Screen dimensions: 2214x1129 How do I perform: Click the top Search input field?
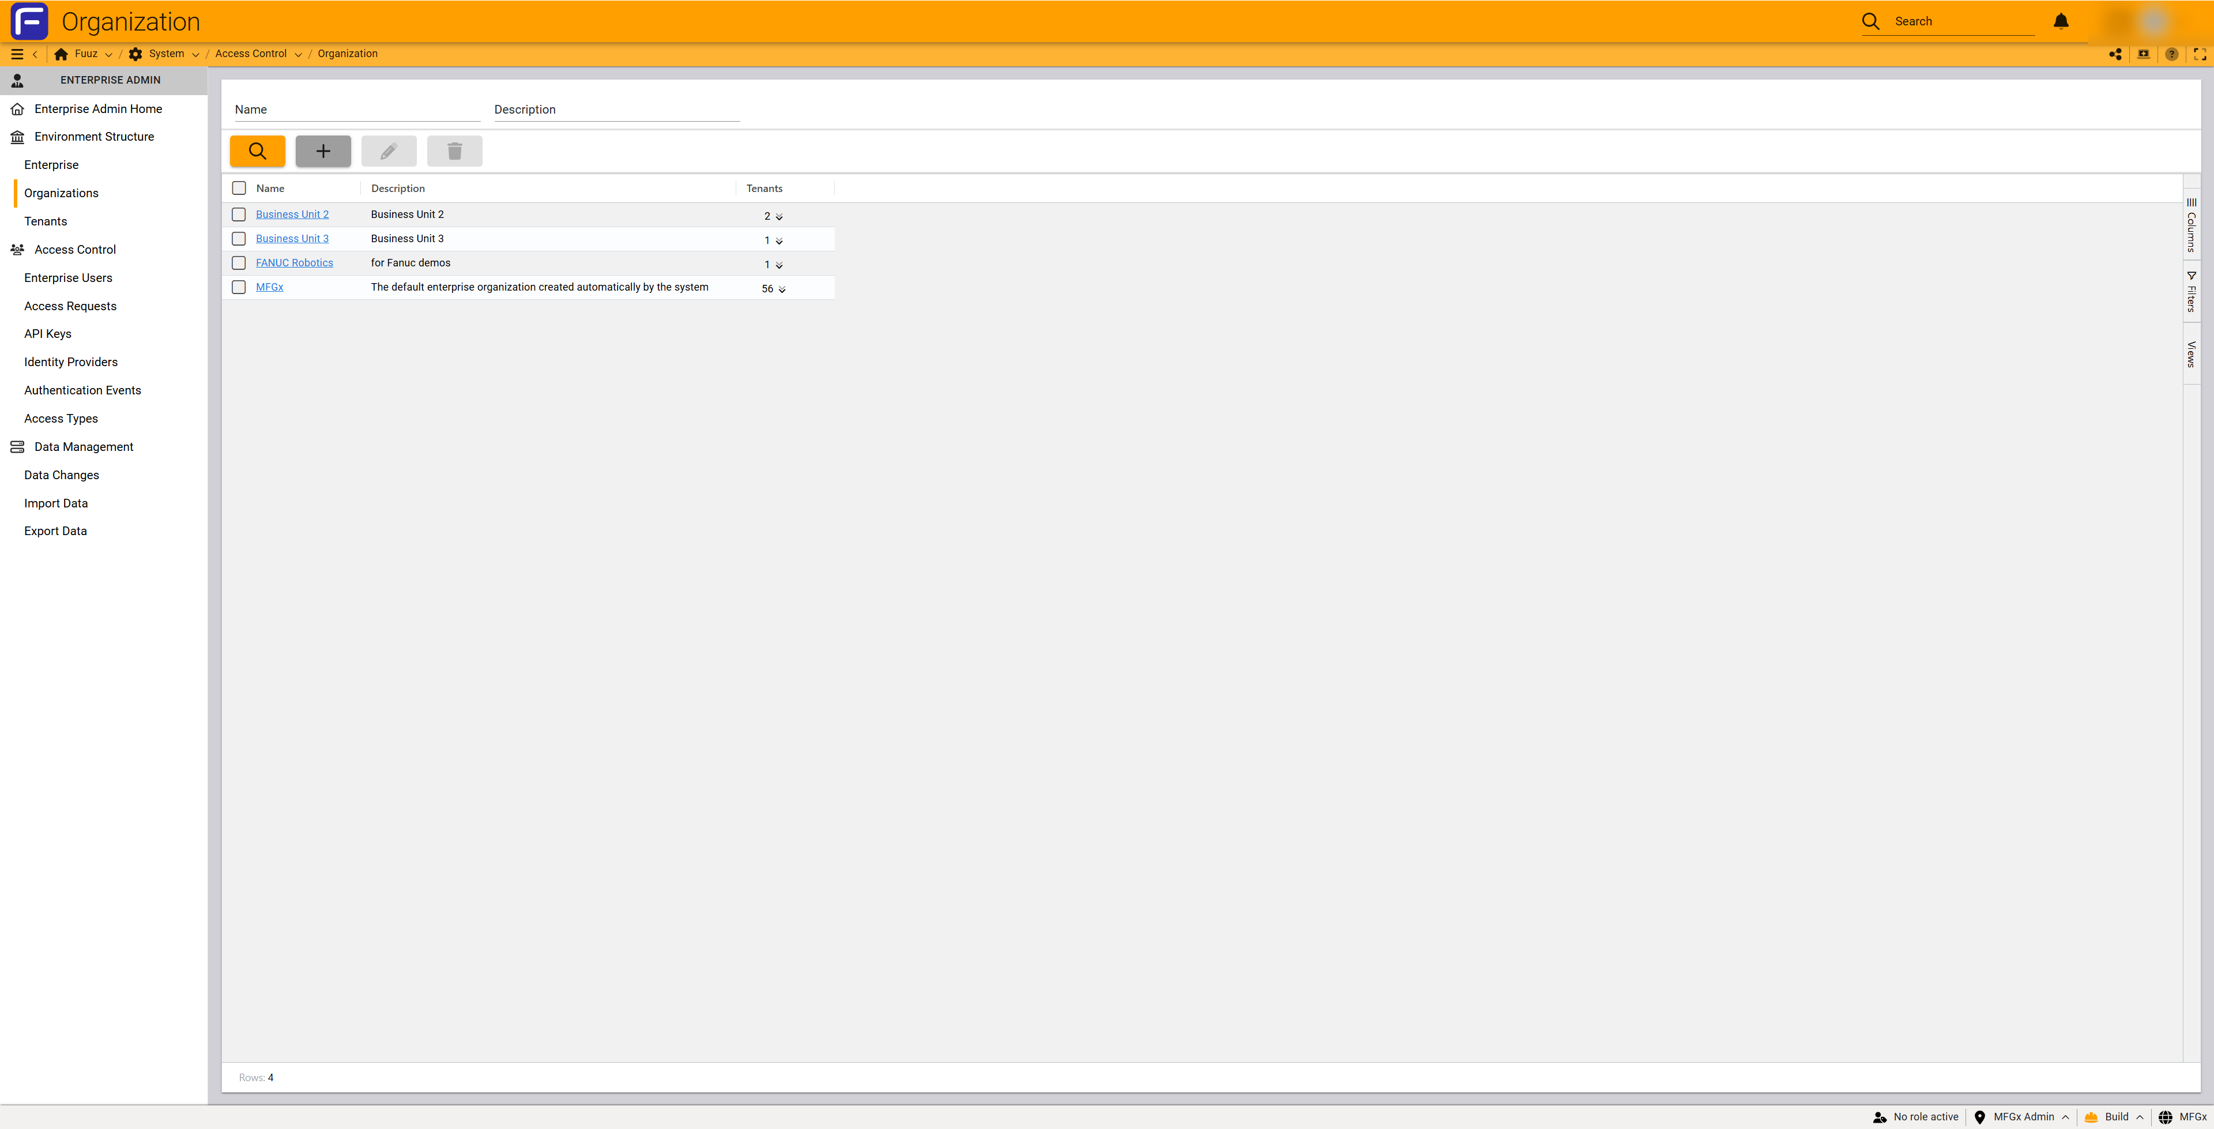pyautogui.click(x=1964, y=21)
